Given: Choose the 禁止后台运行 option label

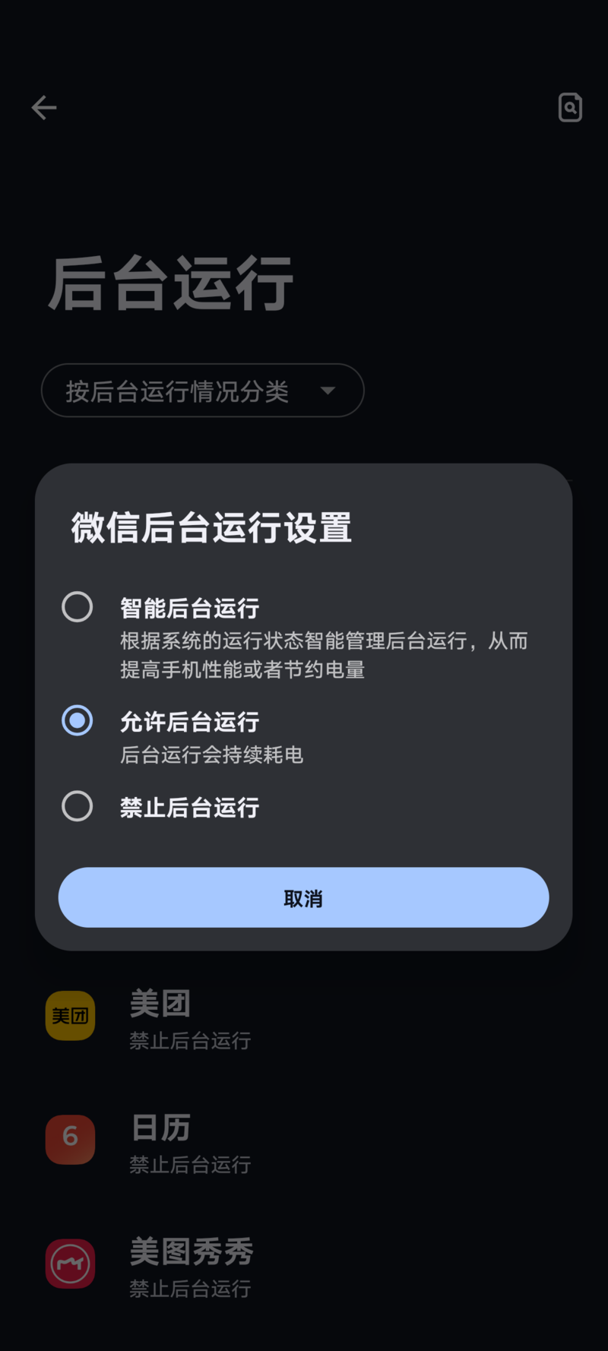Looking at the screenshot, I should (190, 807).
